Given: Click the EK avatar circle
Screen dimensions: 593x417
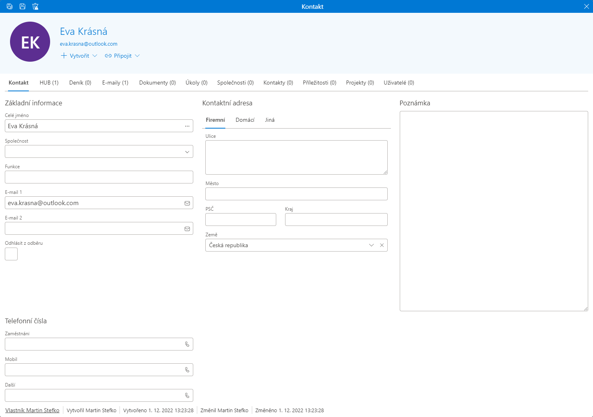Looking at the screenshot, I should (x=30, y=42).
